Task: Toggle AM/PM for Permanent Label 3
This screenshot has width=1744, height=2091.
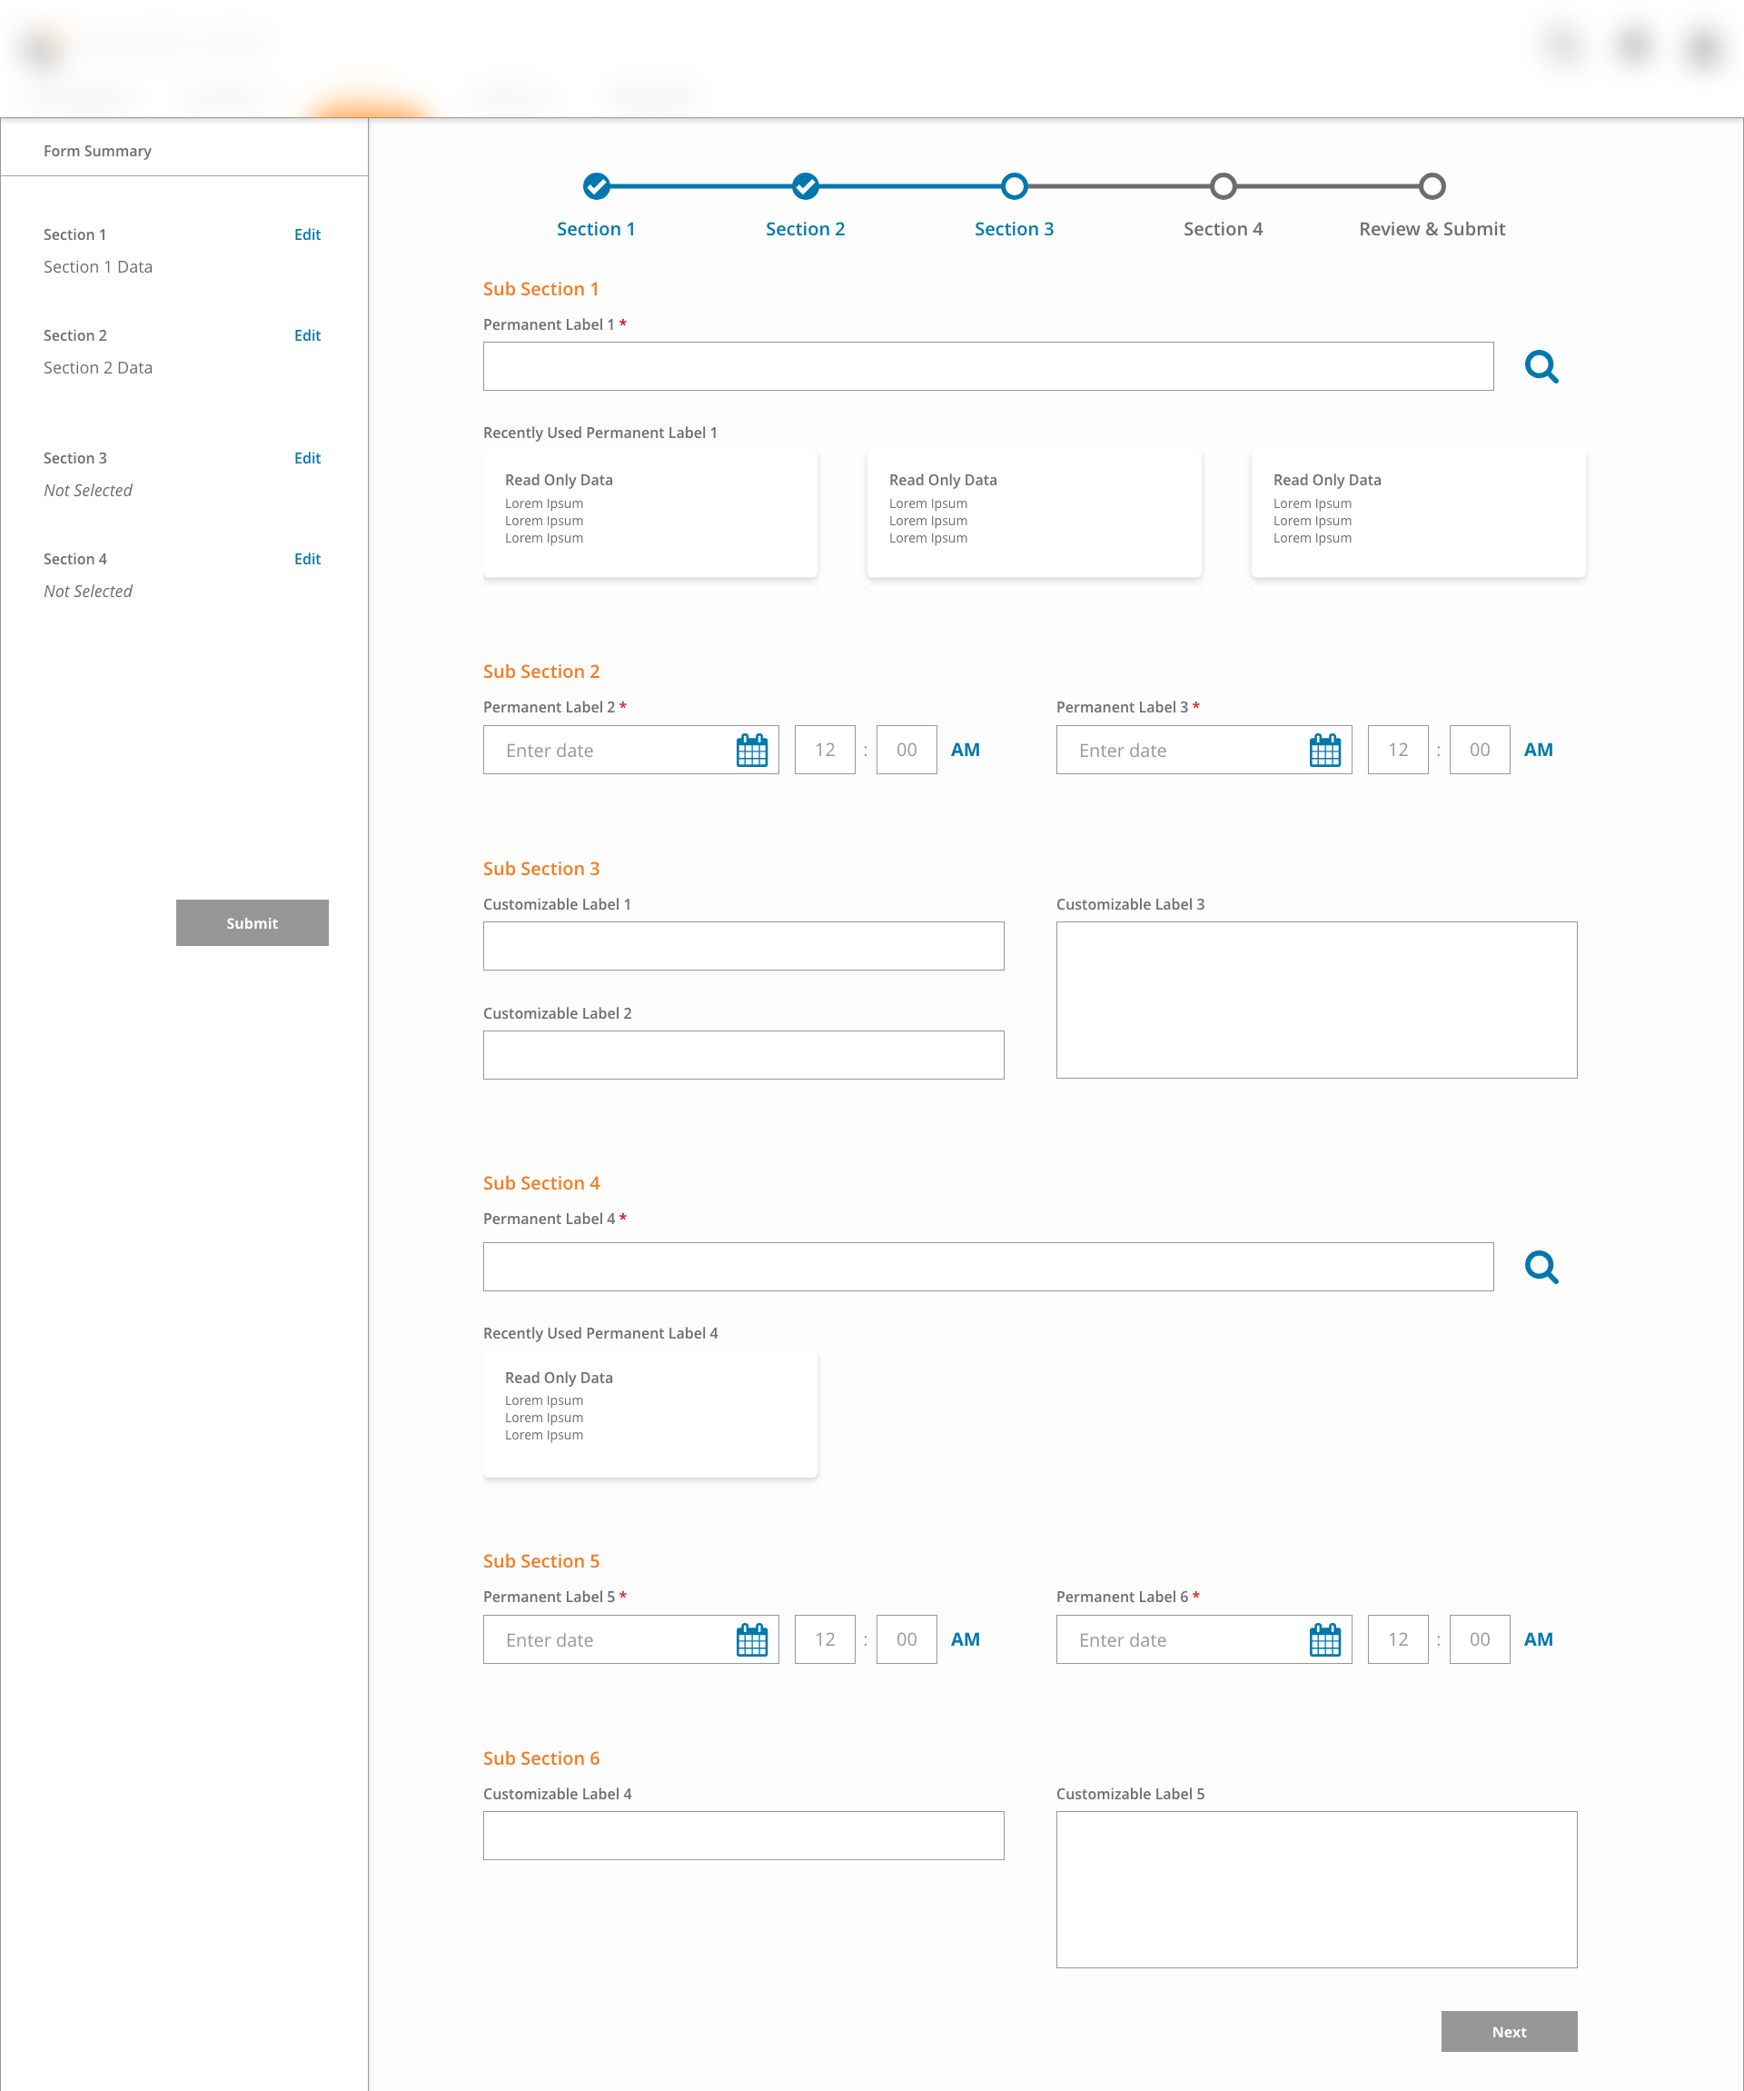Action: [x=1538, y=750]
